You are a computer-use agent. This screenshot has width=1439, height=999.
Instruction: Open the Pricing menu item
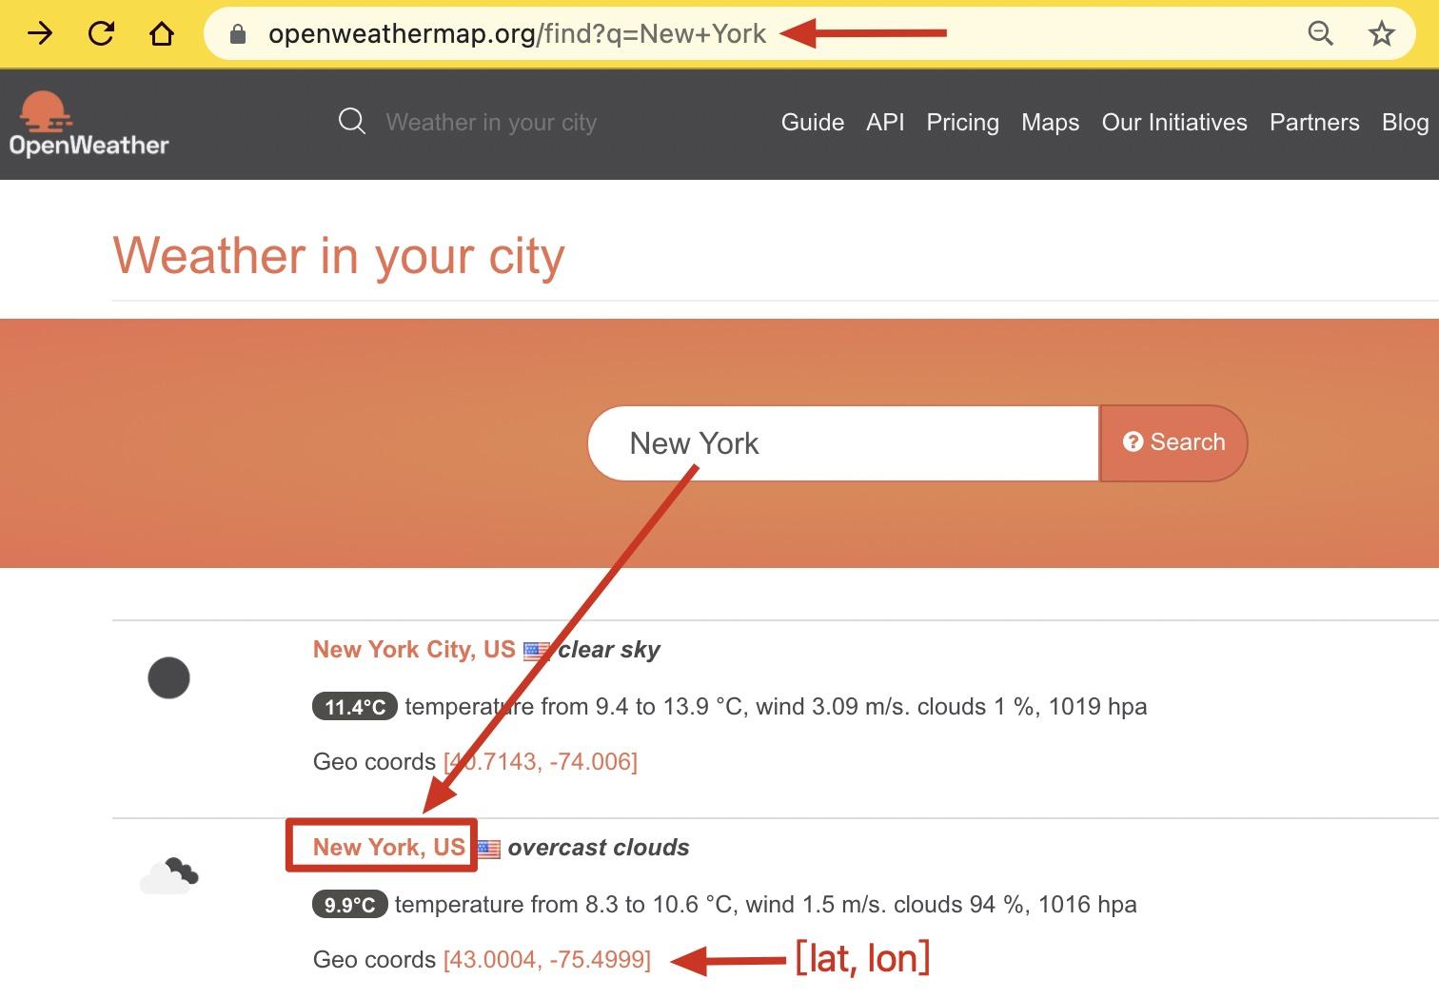pyautogui.click(x=963, y=123)
